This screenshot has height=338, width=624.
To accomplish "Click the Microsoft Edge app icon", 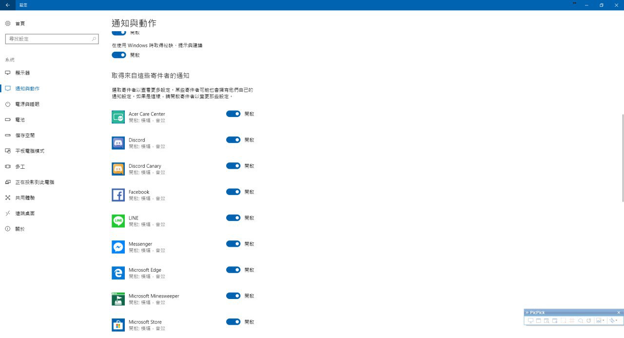I will point(118,273).
